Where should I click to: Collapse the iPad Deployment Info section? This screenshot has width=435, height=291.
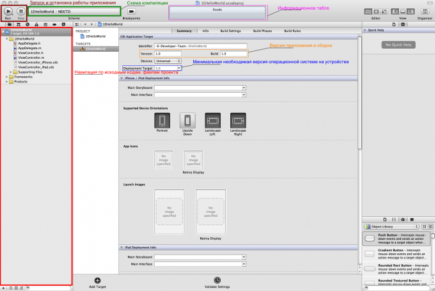click(x=122, y=248)
